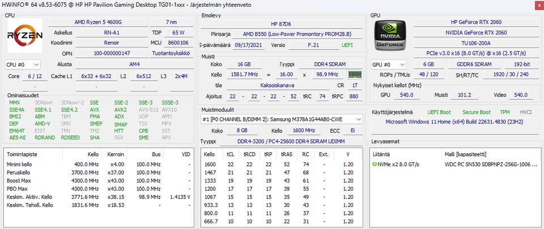Click the tRFC 880 timing value
Screen dimensions: 544x229
point(354,97)
